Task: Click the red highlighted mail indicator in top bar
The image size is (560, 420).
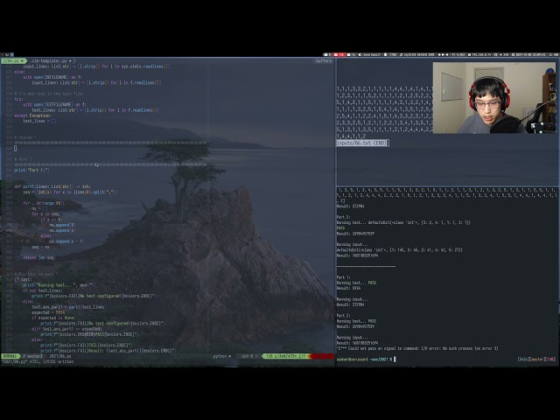Action: point(339,54)
